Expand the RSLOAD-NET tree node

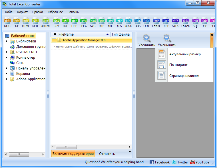click(6, 52)
